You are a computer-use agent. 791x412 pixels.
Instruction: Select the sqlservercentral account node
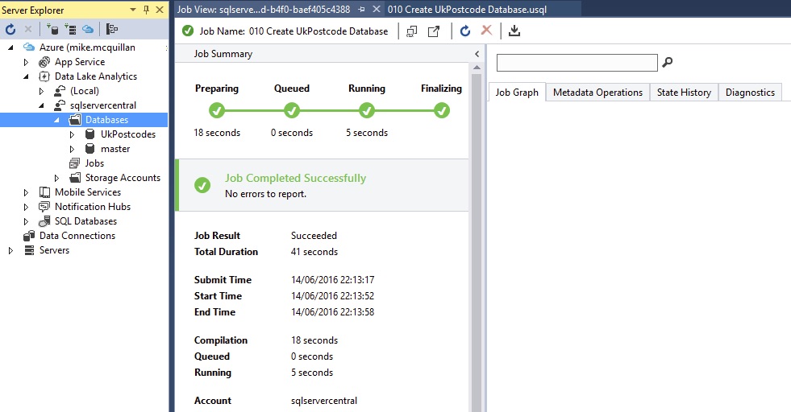(x=103, y=105)
